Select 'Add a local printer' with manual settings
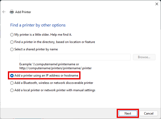This screenshot has height=119, width=161. [12, 90]
